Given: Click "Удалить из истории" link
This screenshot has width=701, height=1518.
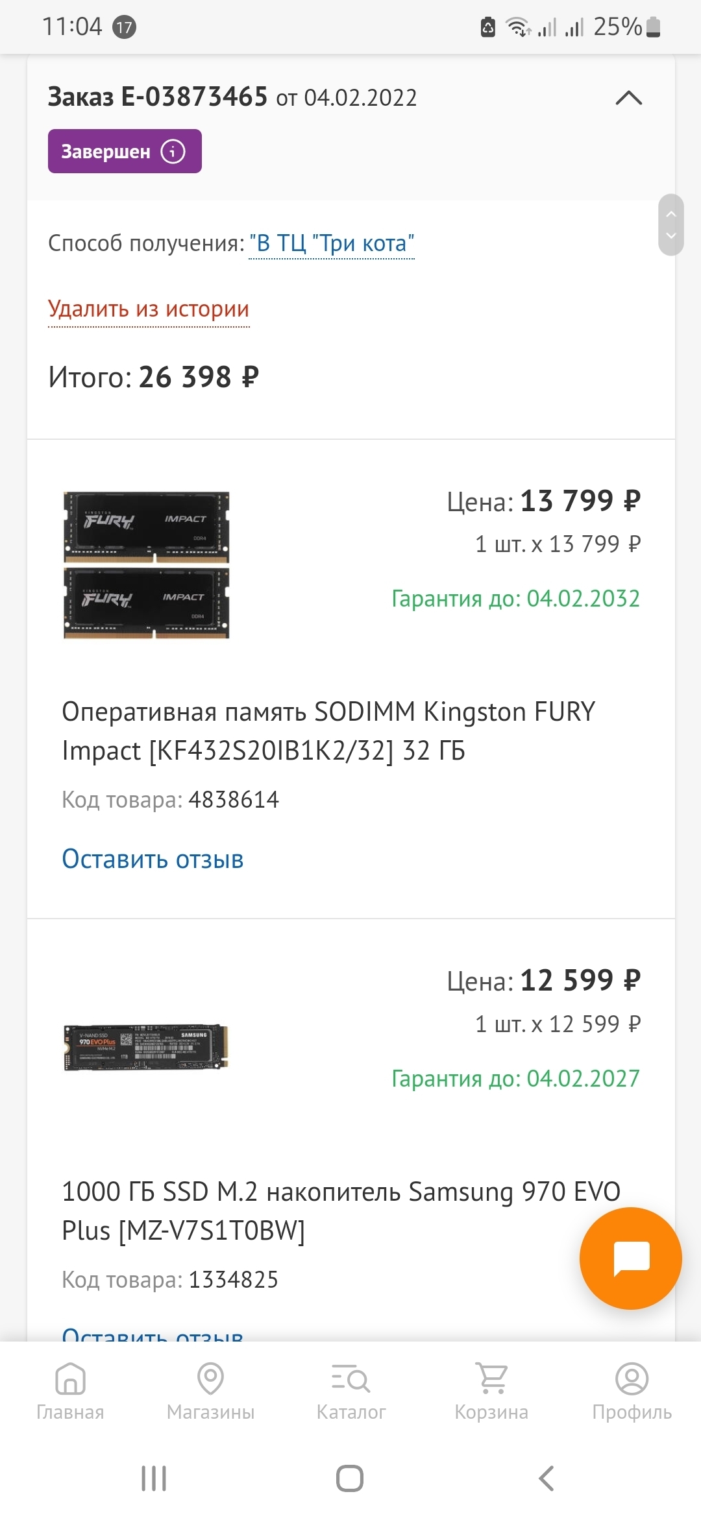Looking at the screenshot, I should (149, 309).
